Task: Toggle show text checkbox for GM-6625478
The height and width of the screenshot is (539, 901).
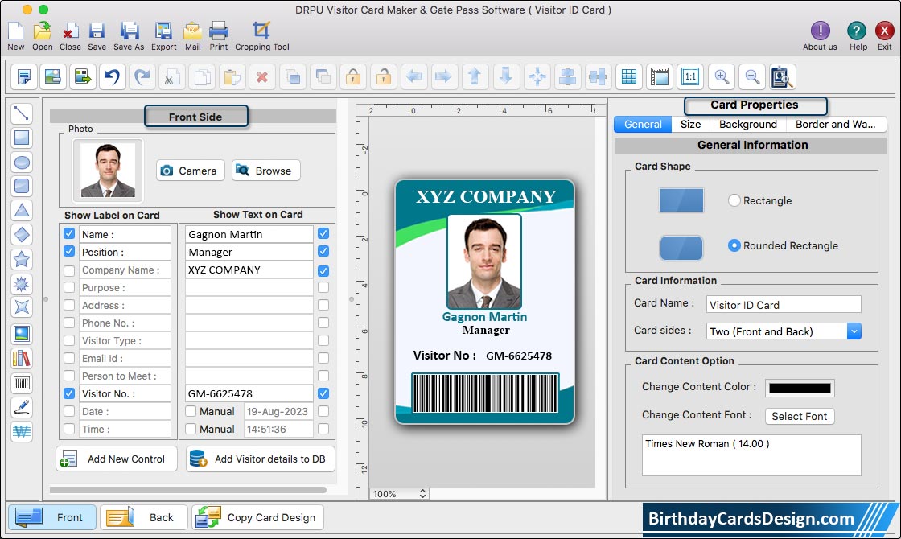Action: point(323,393)
